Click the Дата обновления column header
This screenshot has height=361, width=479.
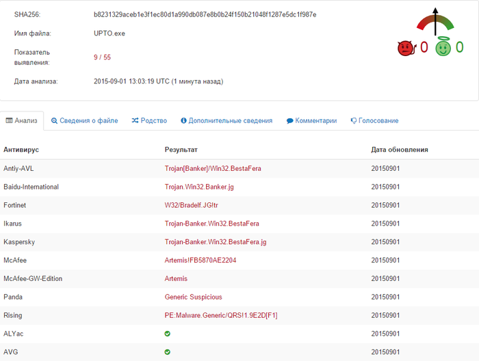coord(400,150)
